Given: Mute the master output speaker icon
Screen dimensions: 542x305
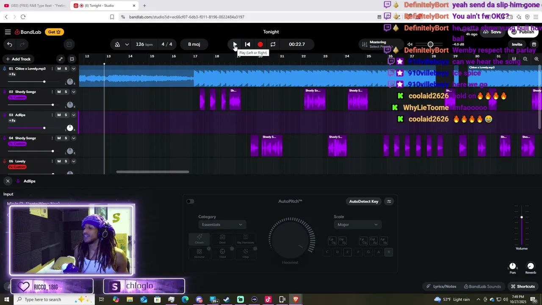Looking at the screenshot, I should click(x=410, y=44).
